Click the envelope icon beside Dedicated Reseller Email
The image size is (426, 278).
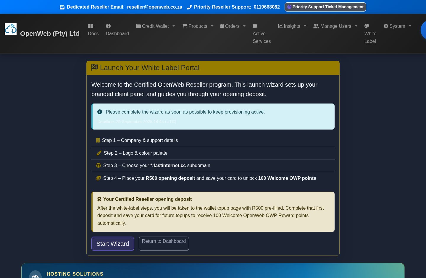(62, 7)
